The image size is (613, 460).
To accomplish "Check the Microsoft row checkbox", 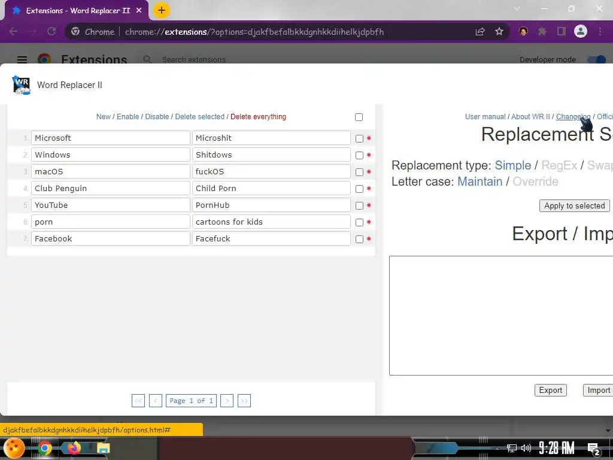I will pos(359,138).
